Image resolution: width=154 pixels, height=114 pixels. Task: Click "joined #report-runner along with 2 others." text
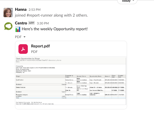pos(51,15)
